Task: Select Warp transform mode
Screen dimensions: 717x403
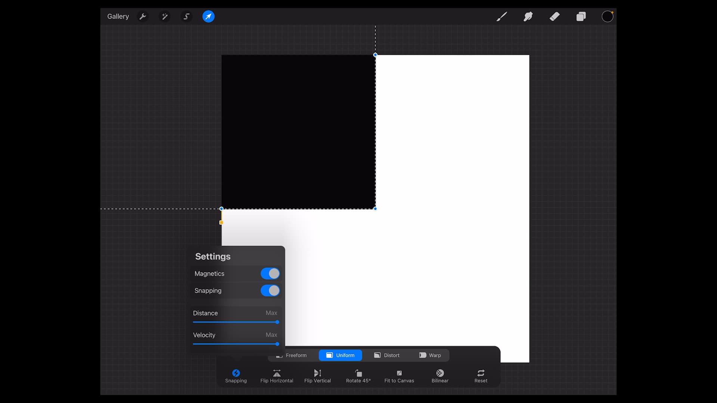Action: point(430,355)
